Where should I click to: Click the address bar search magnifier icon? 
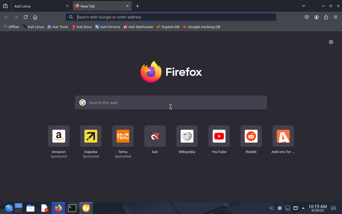(x=71, y=17)
